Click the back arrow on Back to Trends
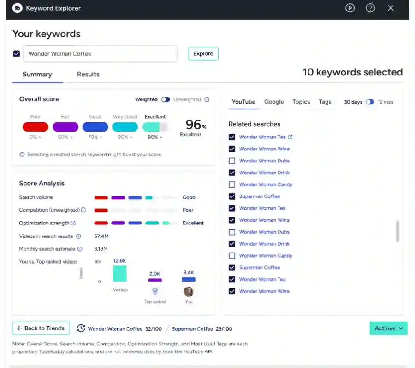The image size is (415, 368). 19,328
